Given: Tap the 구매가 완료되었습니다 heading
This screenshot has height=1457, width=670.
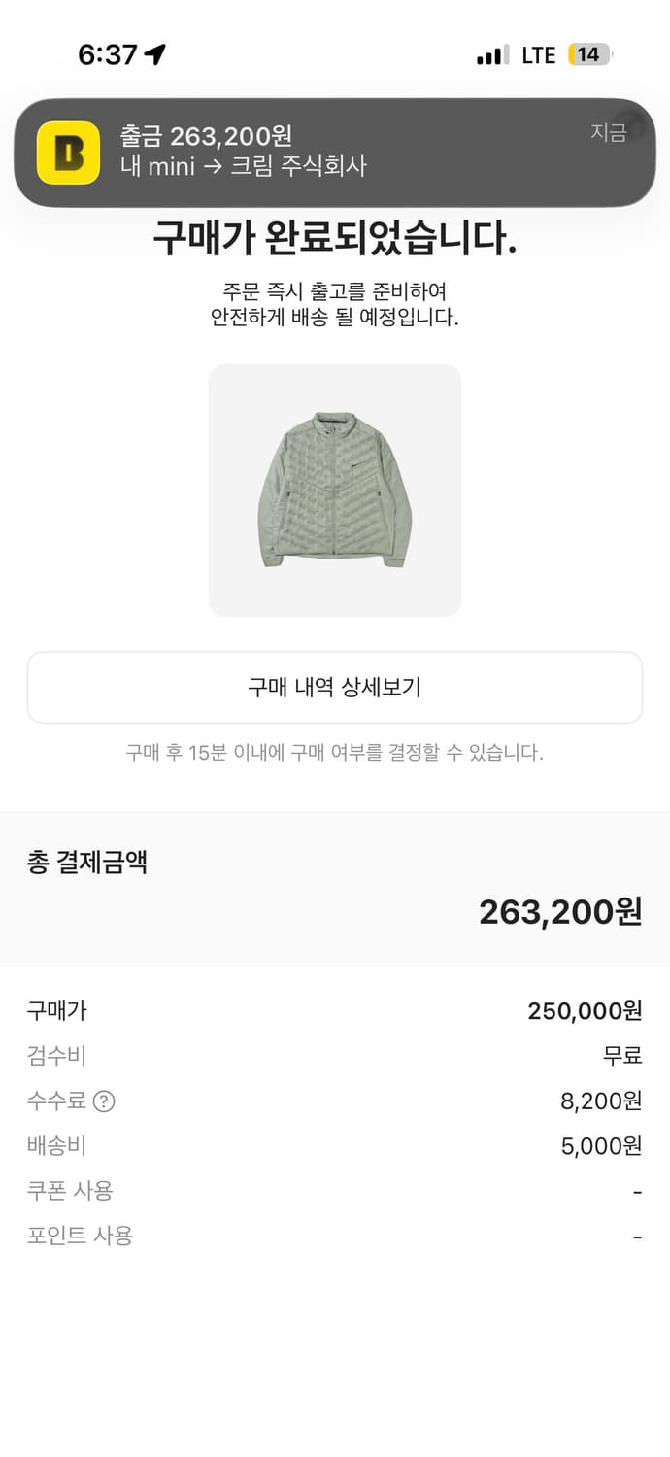Looking at the screenshot, I should pos(335,239).
